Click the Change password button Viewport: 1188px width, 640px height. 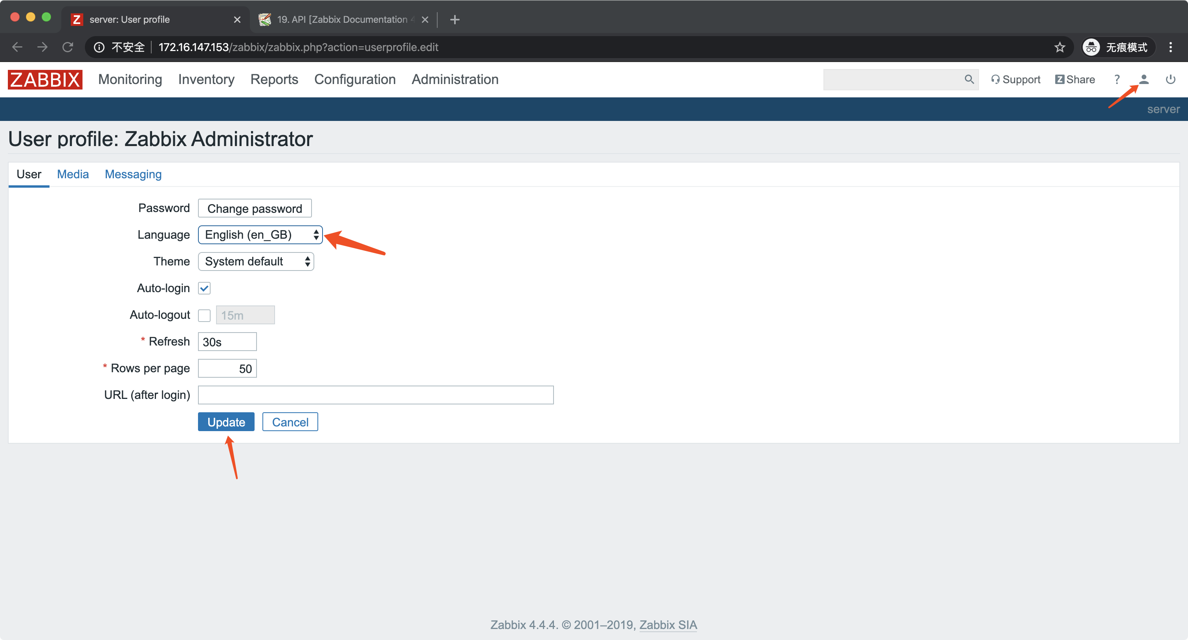pos(255,208)
